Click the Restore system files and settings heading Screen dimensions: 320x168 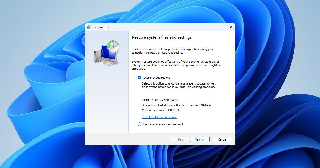click(162, 37)
